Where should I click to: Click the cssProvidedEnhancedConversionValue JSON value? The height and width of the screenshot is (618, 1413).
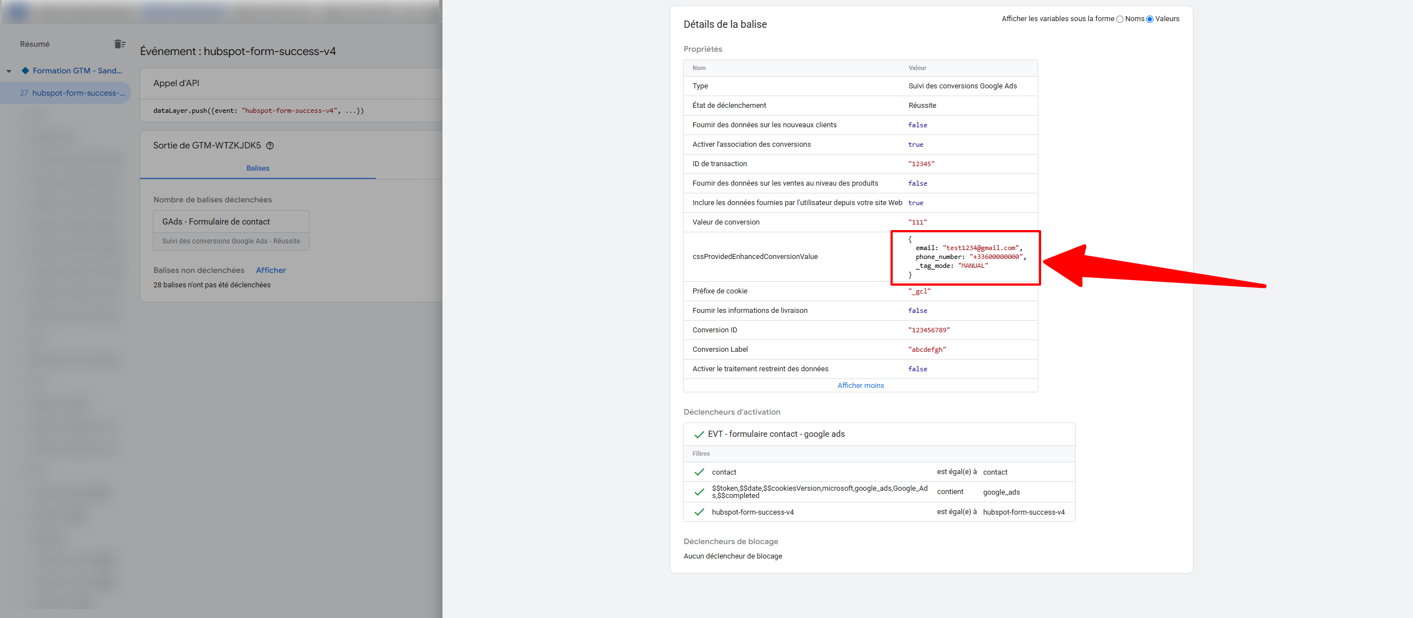tap(967, 257)
